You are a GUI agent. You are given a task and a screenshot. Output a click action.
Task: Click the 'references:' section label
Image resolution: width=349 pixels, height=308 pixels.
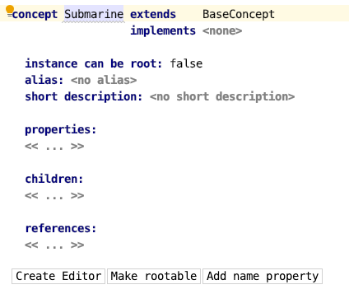61,228
